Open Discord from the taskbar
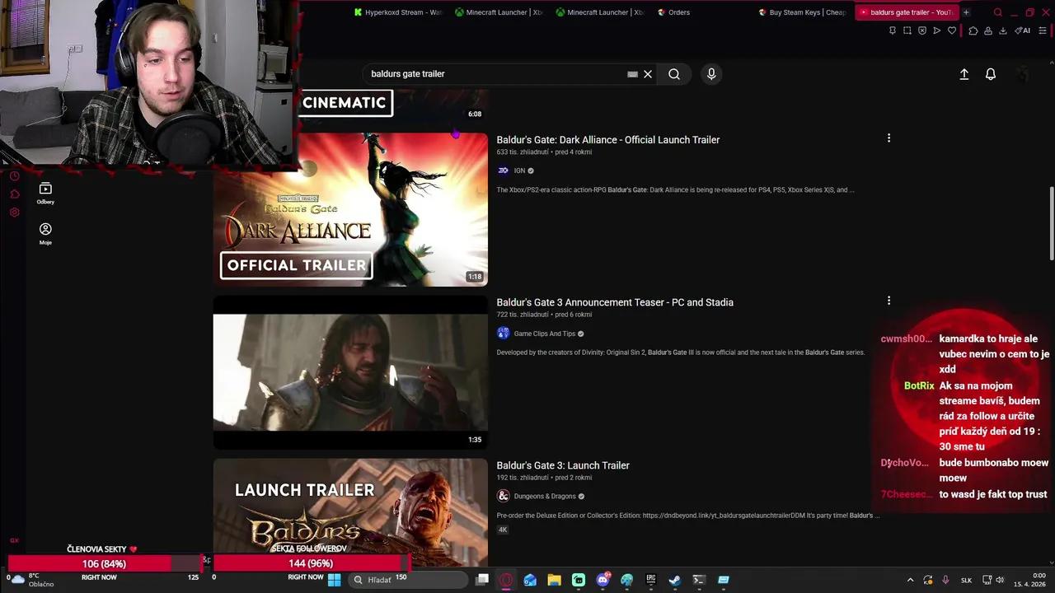Screen dimensions: 1055x593 pyautogui.click(x=603, y=580)
